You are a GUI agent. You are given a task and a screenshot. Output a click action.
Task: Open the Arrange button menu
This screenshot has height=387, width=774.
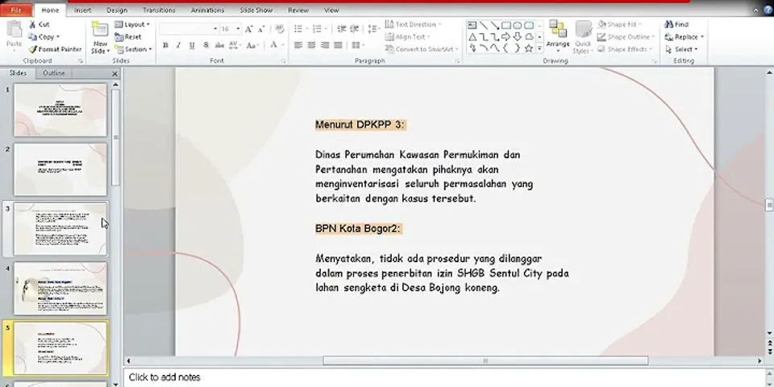558,35
